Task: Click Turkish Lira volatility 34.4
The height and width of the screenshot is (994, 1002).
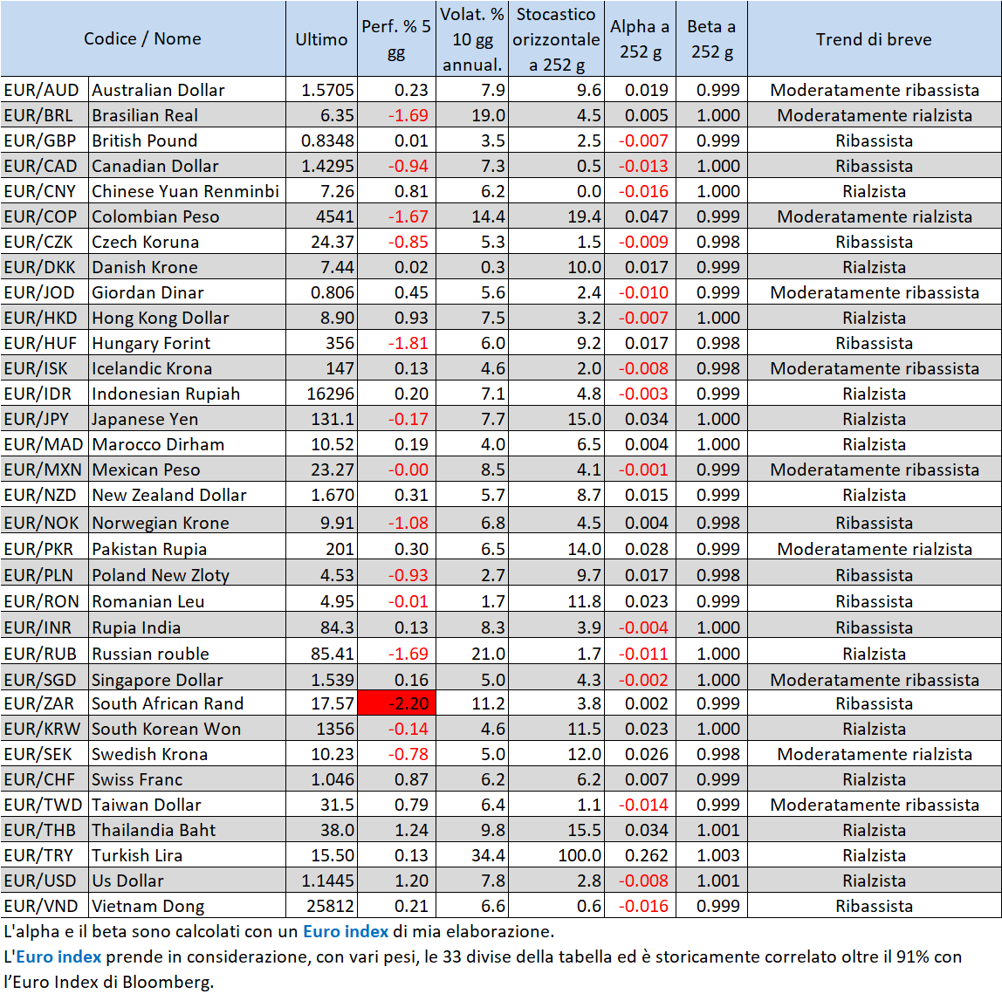Action: point(472,854)
